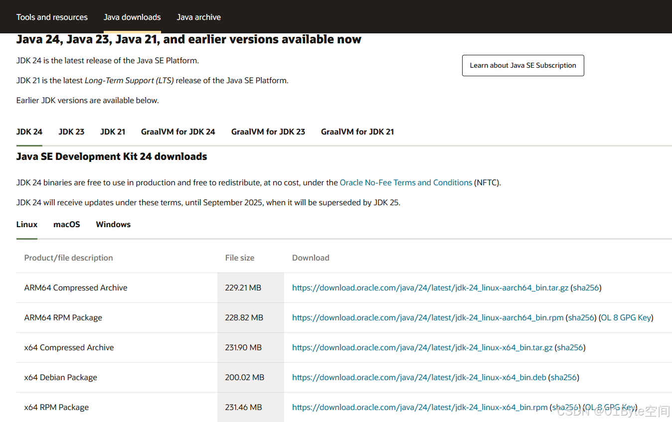672x422 pixels.
Task: Download the linux-x64 deb package link
Action: click(x=419, y=377)
